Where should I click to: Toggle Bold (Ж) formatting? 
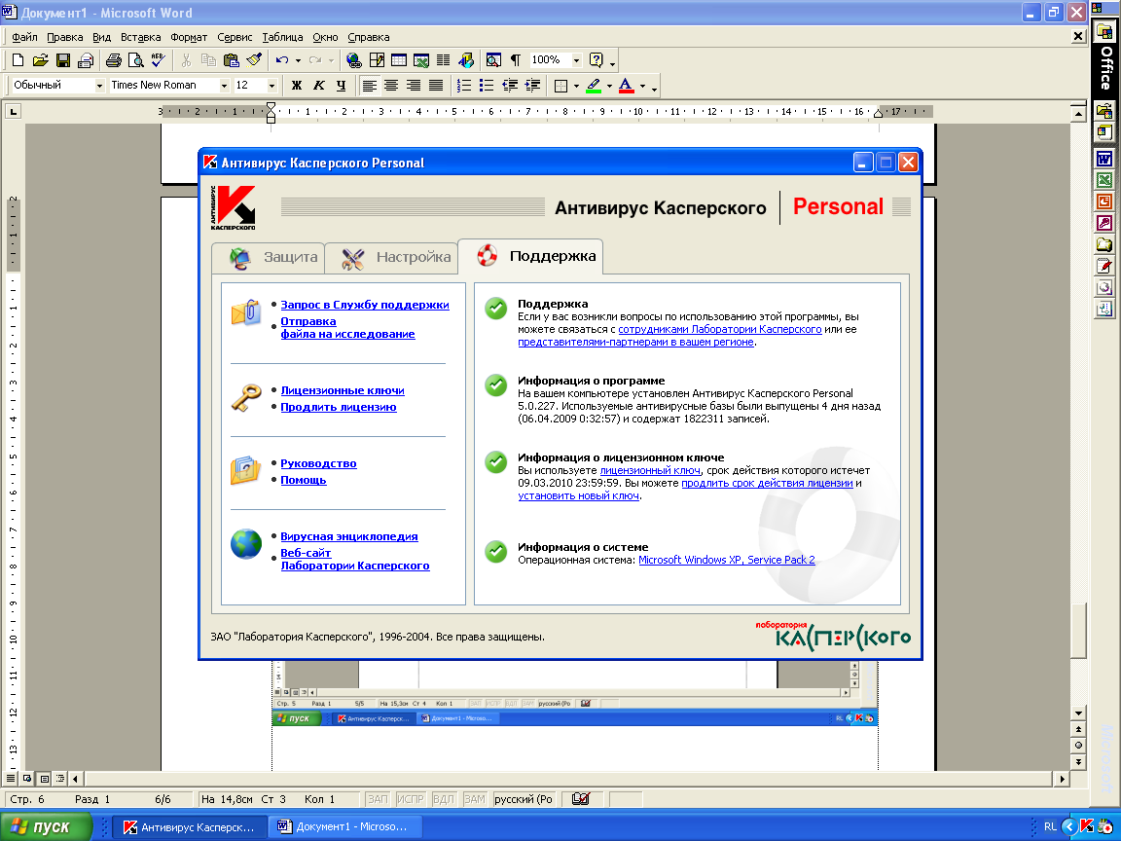[297, 86]
